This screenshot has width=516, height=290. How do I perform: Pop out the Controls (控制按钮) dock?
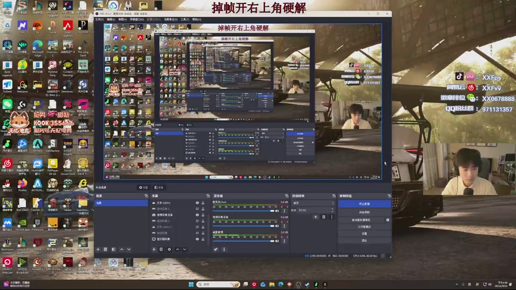pos(390,196)
